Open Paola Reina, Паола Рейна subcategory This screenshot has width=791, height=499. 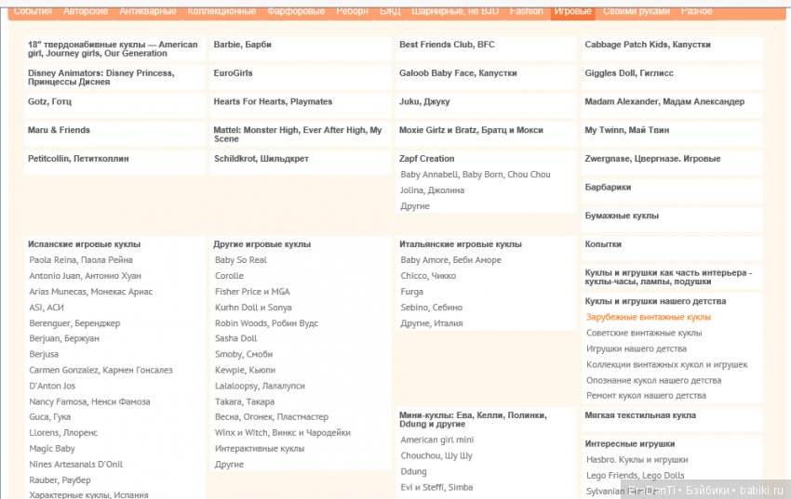pyautogui.click(x=80, y=260)
